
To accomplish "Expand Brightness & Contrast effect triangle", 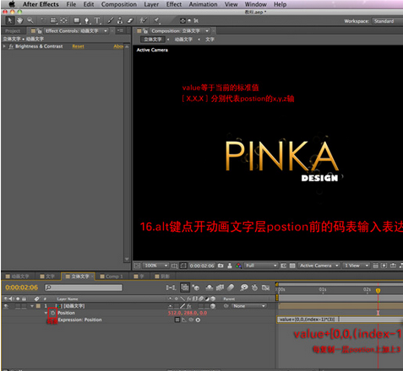I will click(4, 46).
